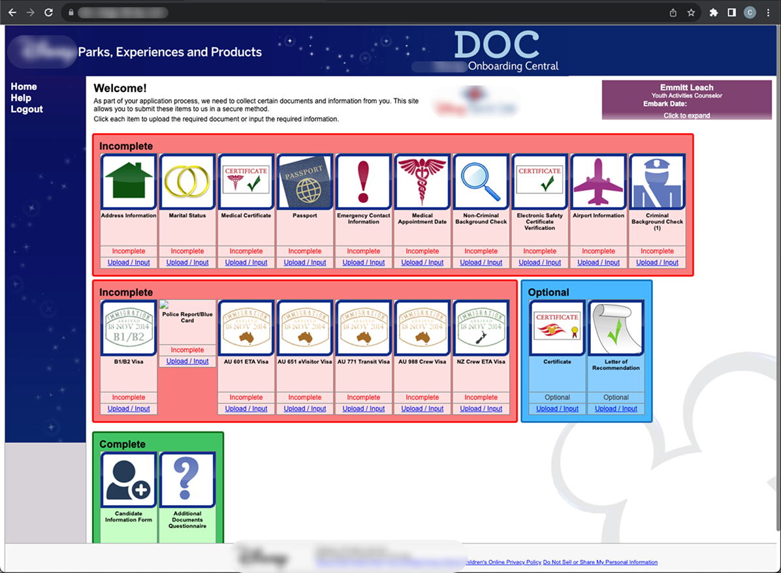Open Help from the left menu
This screenshot has height=573, width=781.
(x=21, y=98)
